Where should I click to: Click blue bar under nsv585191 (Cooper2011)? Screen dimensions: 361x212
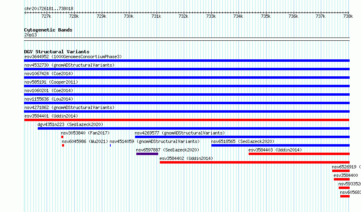[x=187, y=86]
